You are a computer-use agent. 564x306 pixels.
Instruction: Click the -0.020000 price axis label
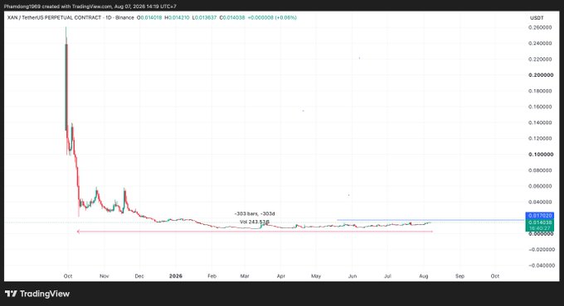(541, 249)
